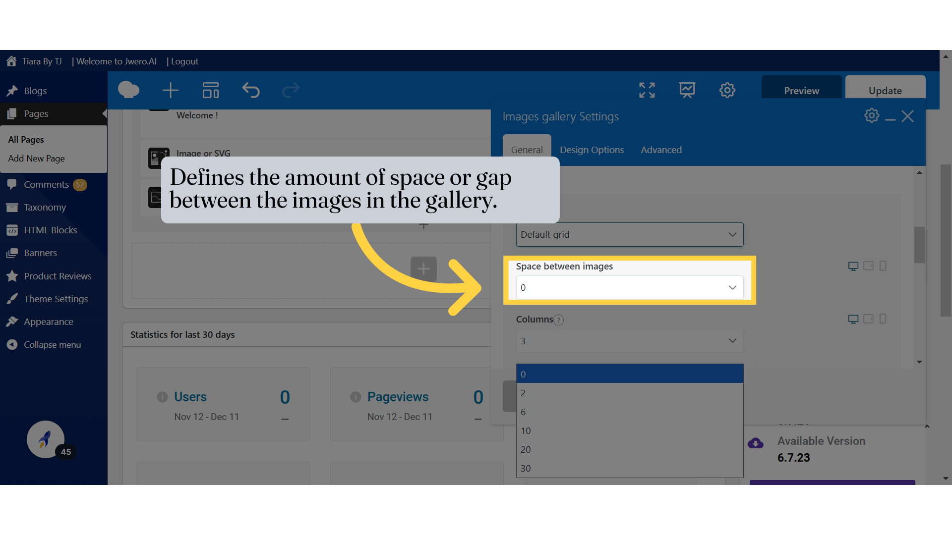Select mobile device icon for Space between images
The image size is (952, 535).
[x=883, y=266]
